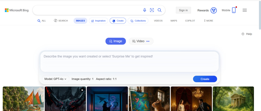Image resolution: width=261 pixels, height=111 pixels.
Task: Select the IMAGES tab
Action: 80,21
